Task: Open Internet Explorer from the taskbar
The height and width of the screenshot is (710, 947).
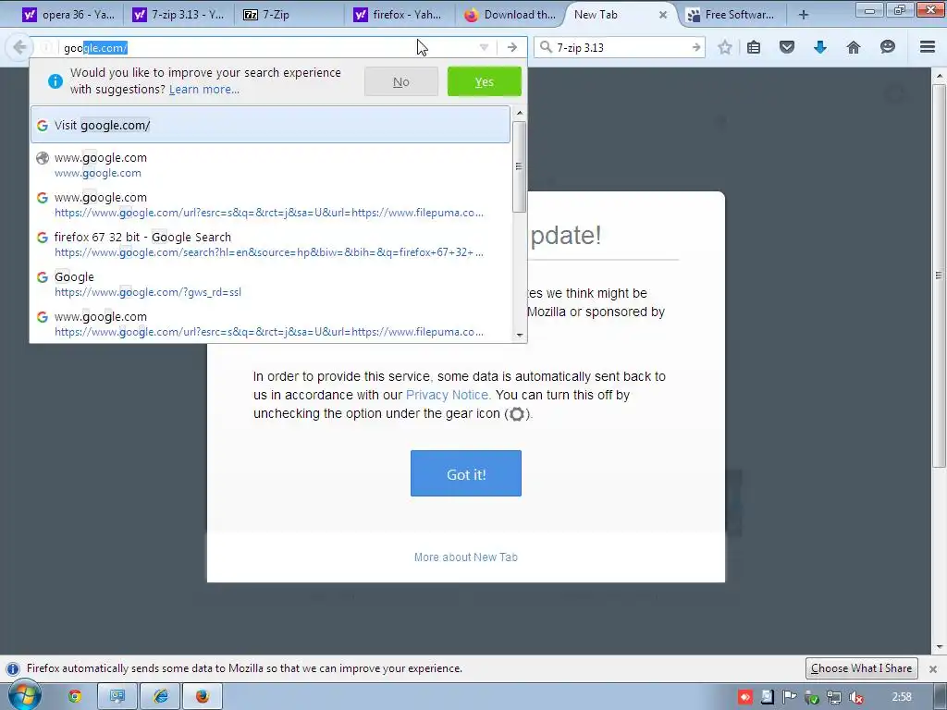Action: 160,697
